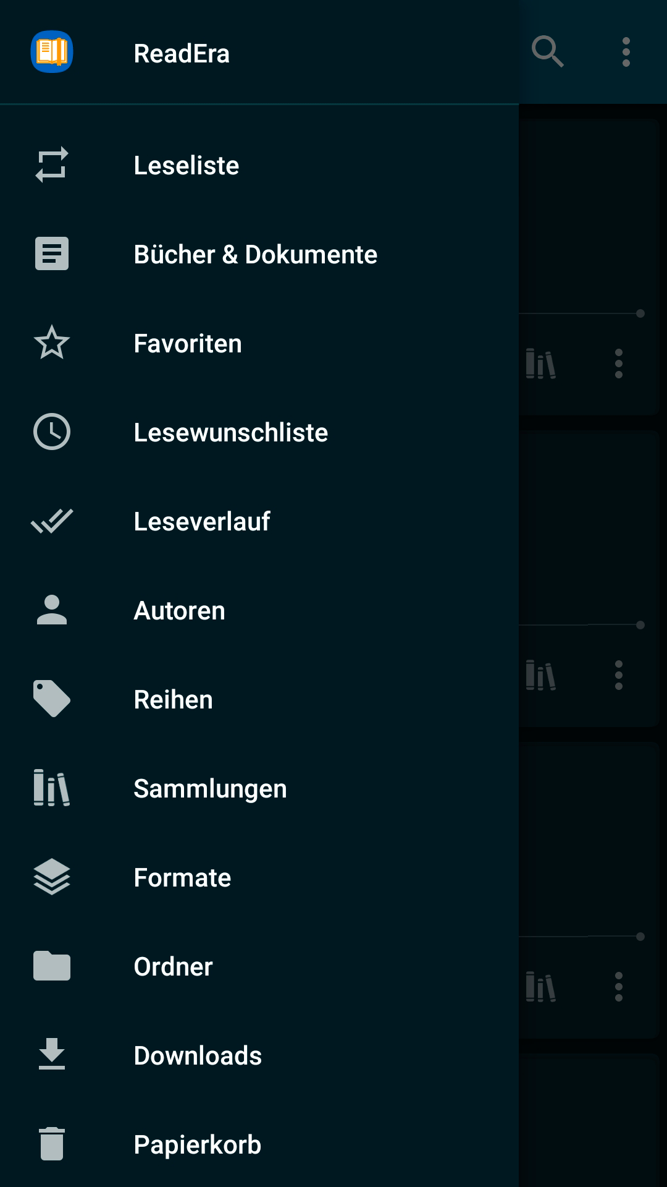
Task: Open the Ordner menu entry
Action: (x=173, y=966)
